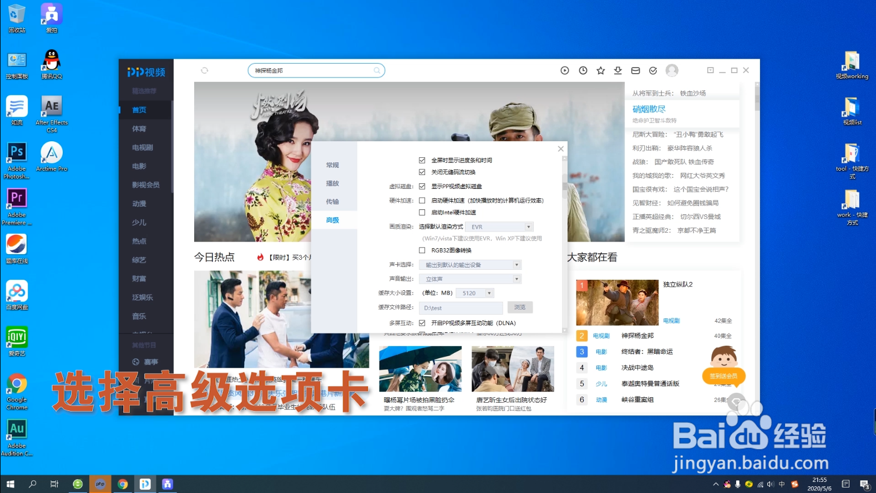The image size is (876, 493).
Task: Open 终结者：黑暗命运 ranking entry
Action: point(647,352)
